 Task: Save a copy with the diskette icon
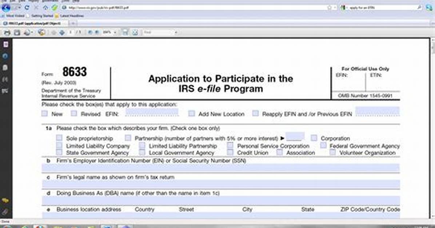click(x=17, y=32)
